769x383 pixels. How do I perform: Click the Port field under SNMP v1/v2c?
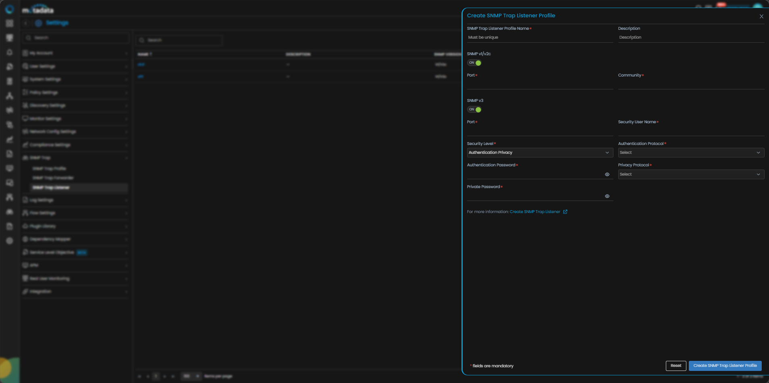[x=540, y=84]
